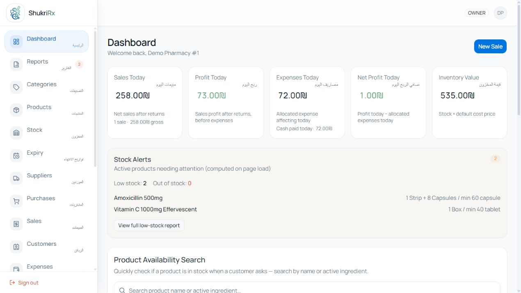
Task: Click the Product Availability Search heading
Action: point(160,260)
